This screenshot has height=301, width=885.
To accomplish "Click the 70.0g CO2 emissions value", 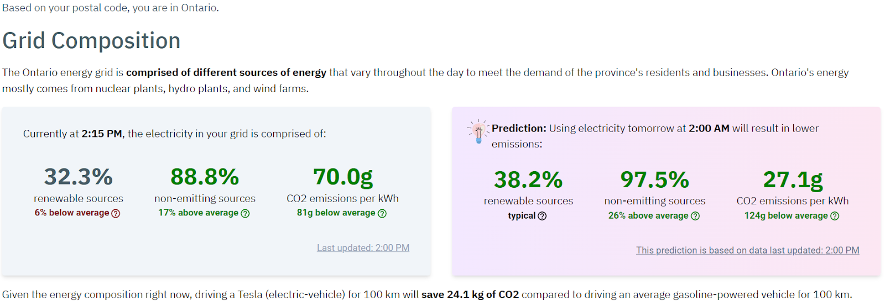I will [x=342, y=177].
